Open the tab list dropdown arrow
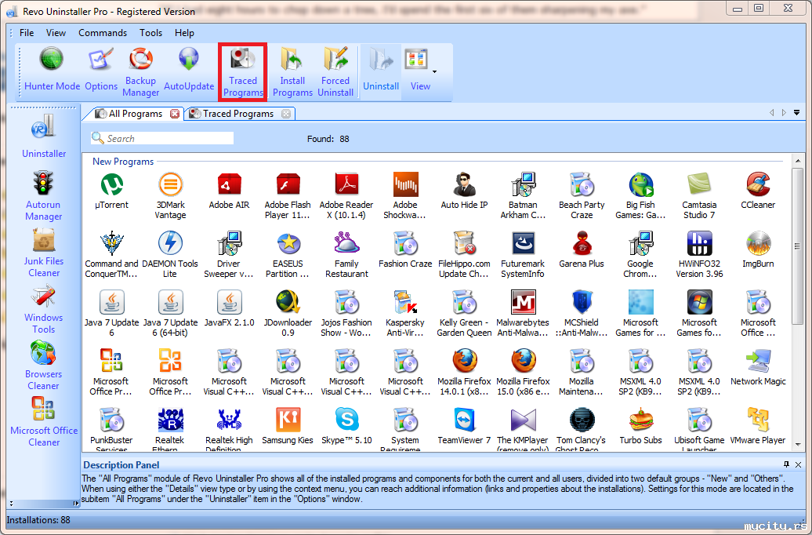 click(796, 112)
